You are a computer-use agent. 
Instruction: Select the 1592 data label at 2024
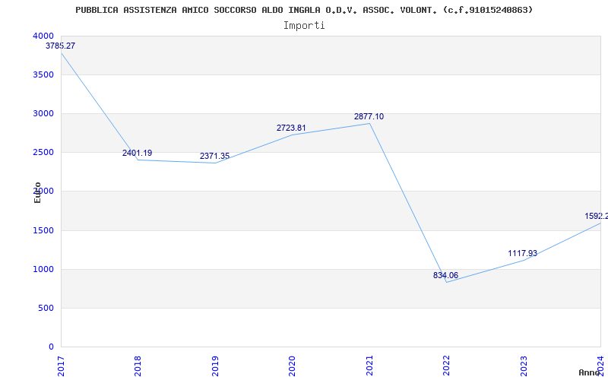pos(597,216)
